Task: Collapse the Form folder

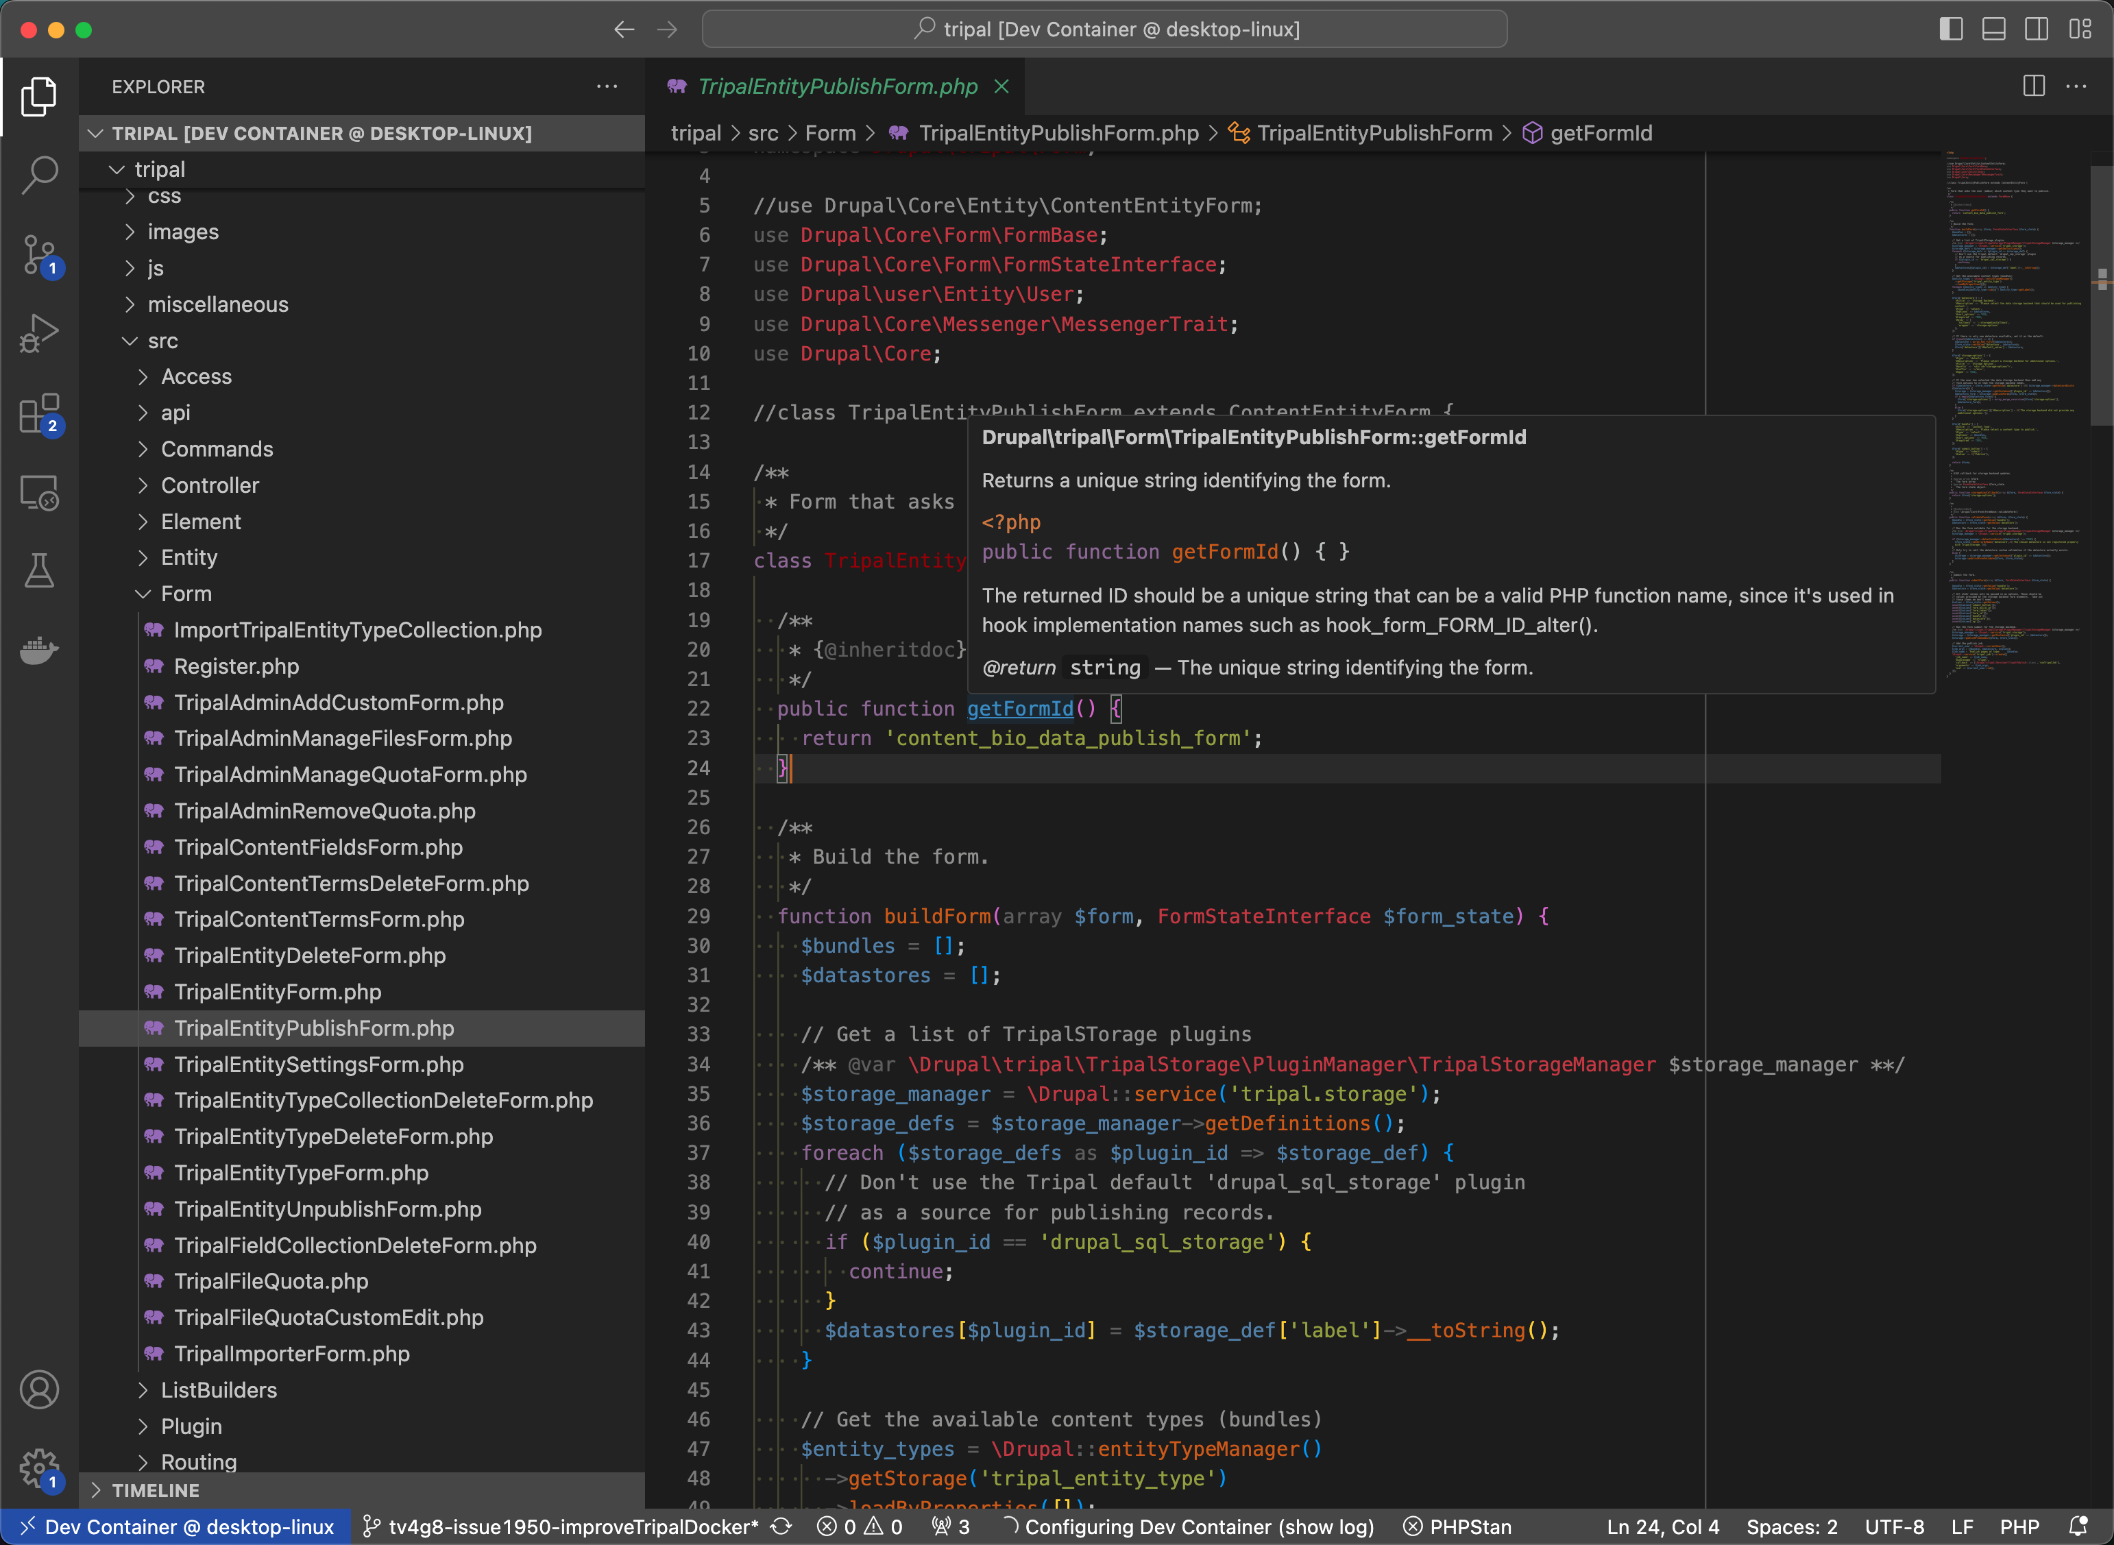Action: [362, 594]
